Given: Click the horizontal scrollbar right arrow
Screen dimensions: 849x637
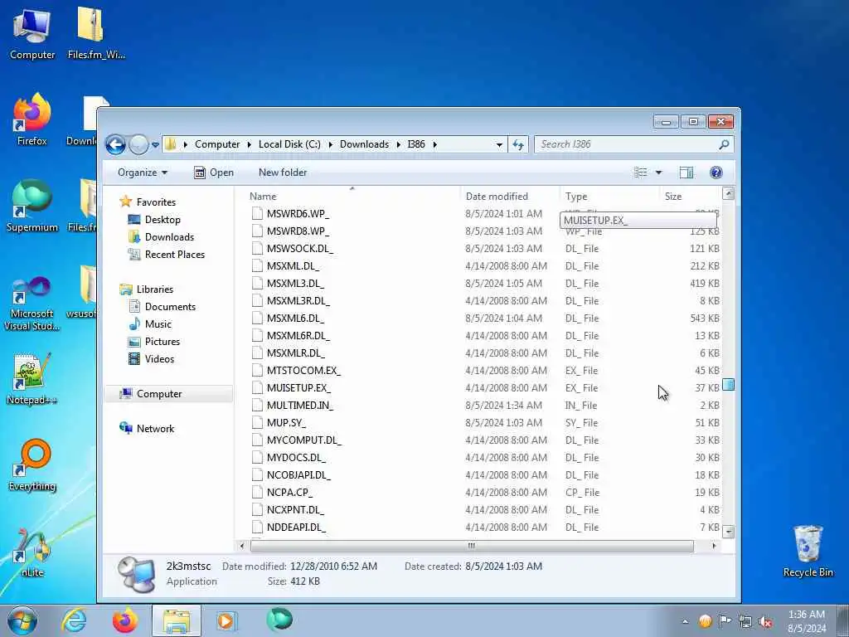Looking at the screenshot, I should click(x=714, y=546).
